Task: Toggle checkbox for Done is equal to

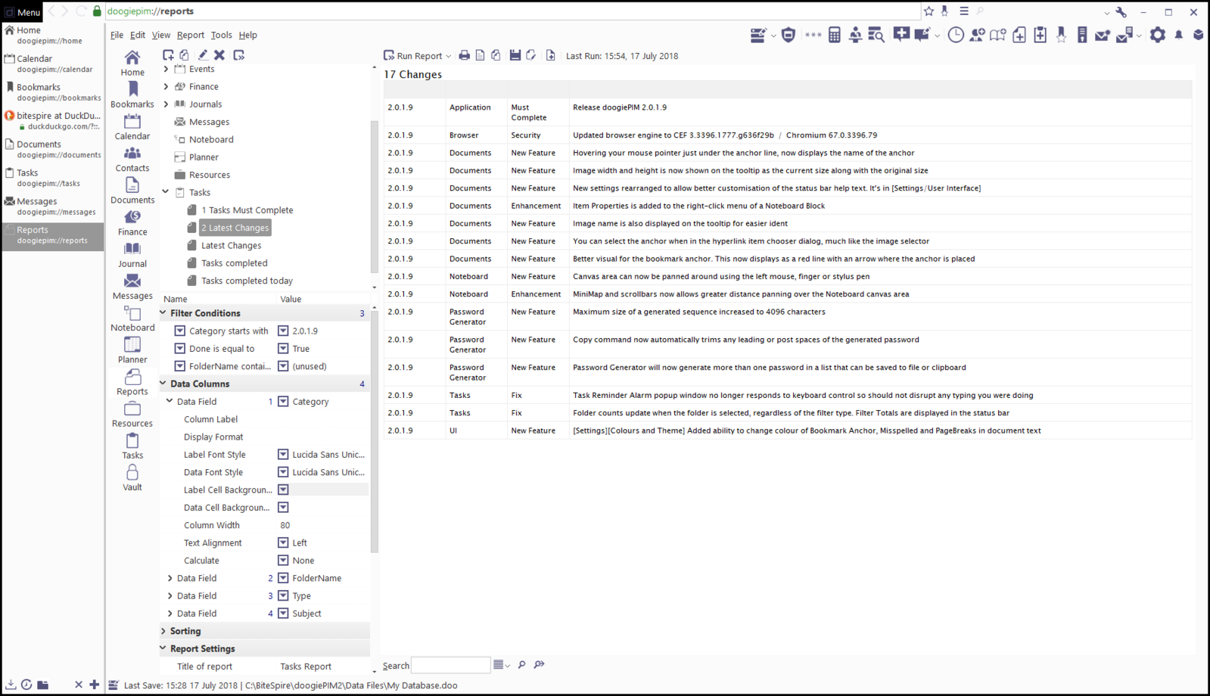Action: 180,349
